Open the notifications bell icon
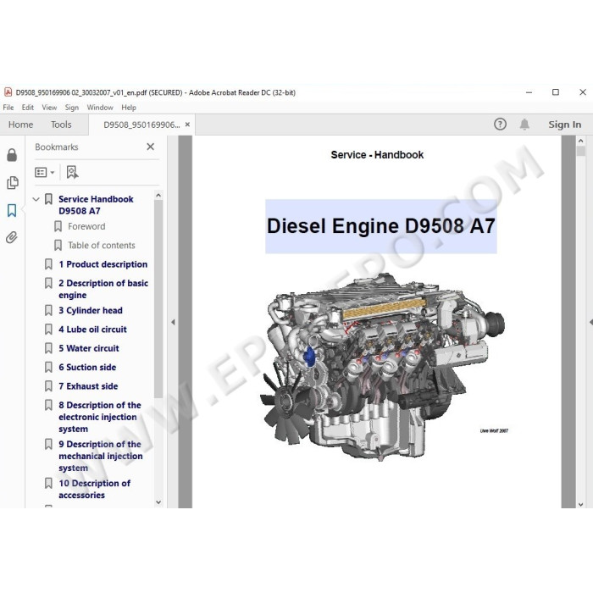 pos(524,125)
